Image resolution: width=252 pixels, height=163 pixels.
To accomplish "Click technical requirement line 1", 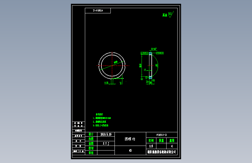I will 102,118.
